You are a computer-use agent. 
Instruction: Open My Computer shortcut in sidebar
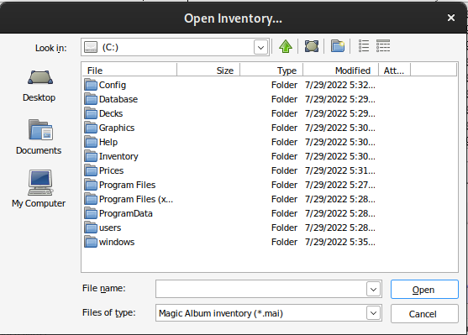click(x=39, y=189)
